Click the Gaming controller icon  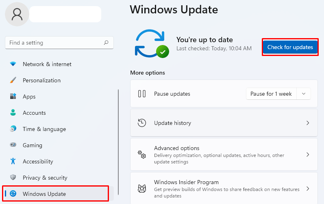pyautogui.click(x=13, y=145)
